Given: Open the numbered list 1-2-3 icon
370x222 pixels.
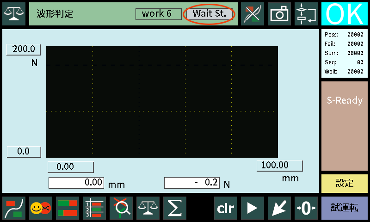Looking at the screenshot, I should coord(94,208).
